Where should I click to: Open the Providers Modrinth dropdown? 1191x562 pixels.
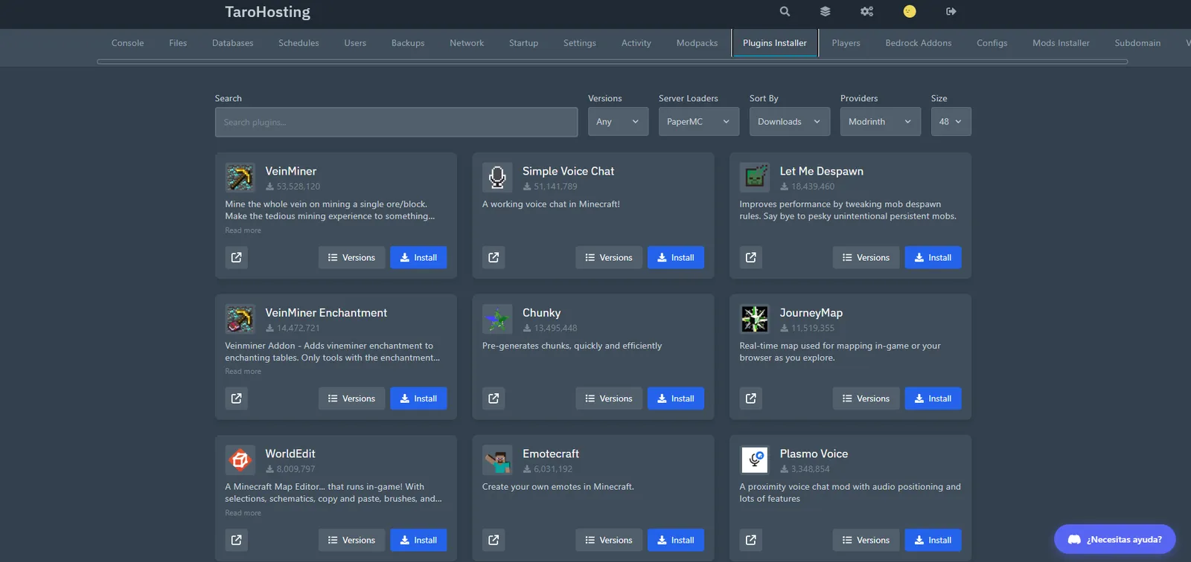(880, 122)
